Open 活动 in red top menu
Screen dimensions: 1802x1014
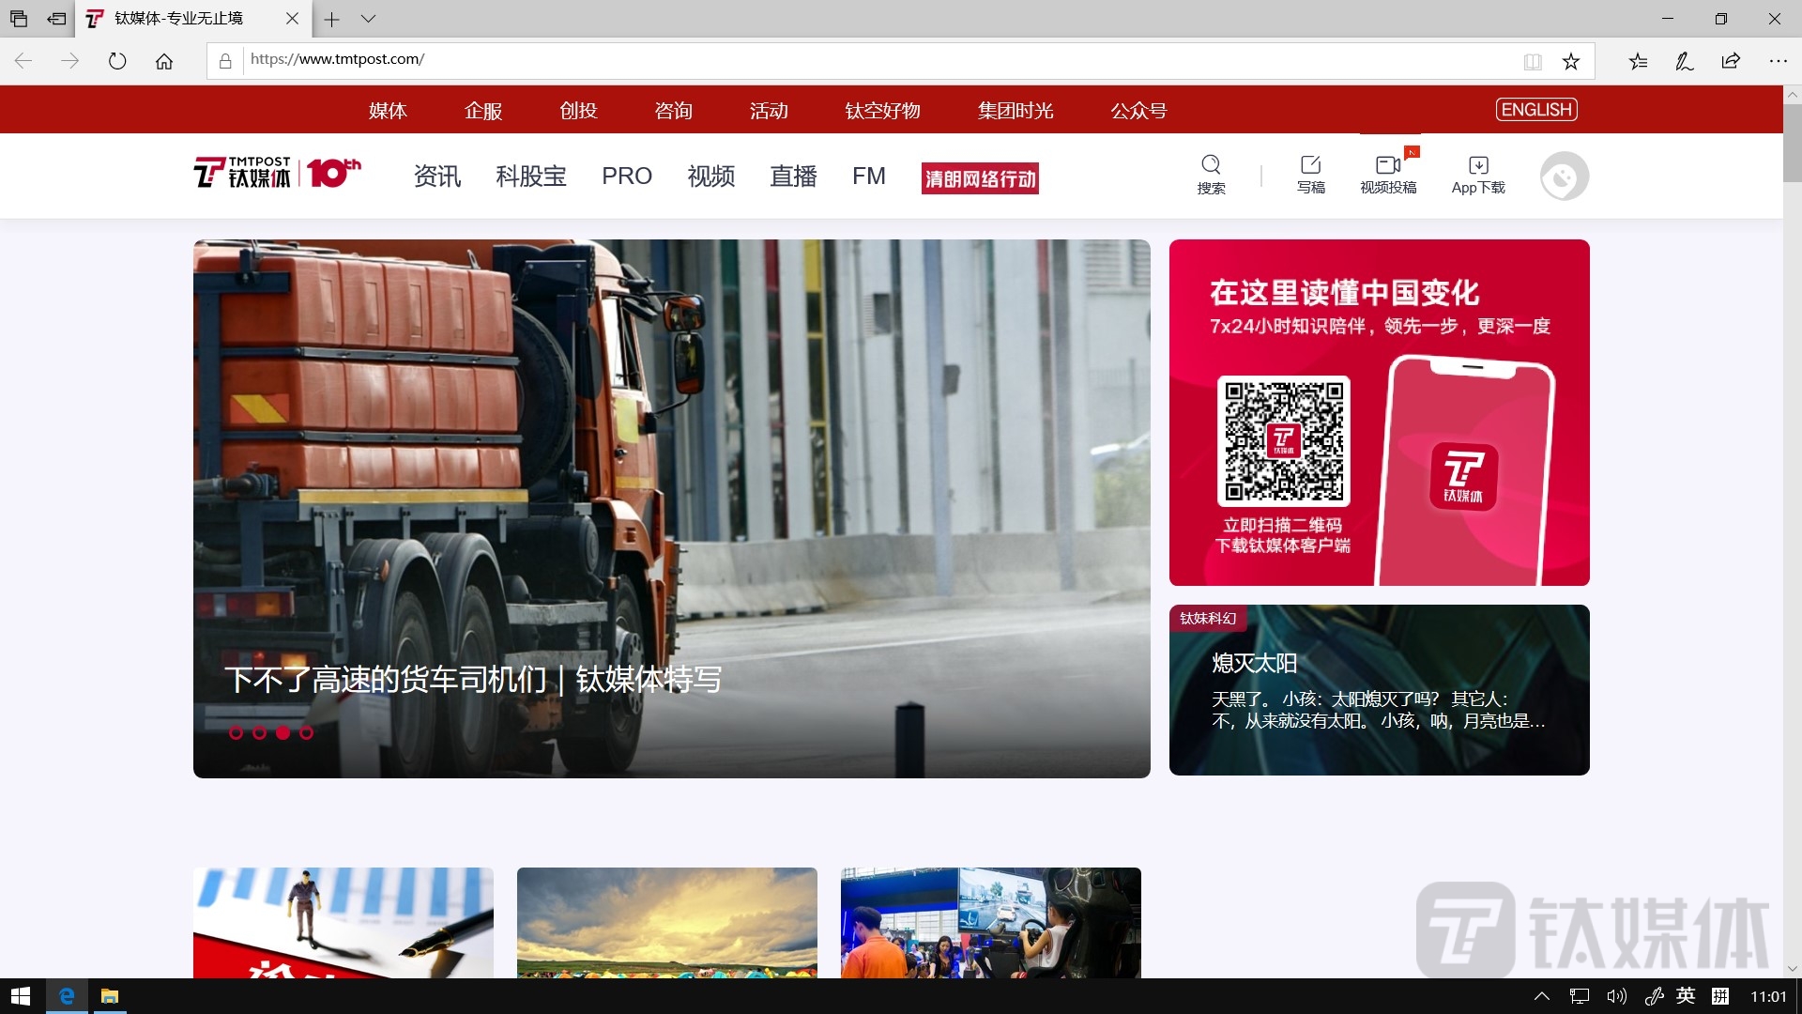click(769, 111)
